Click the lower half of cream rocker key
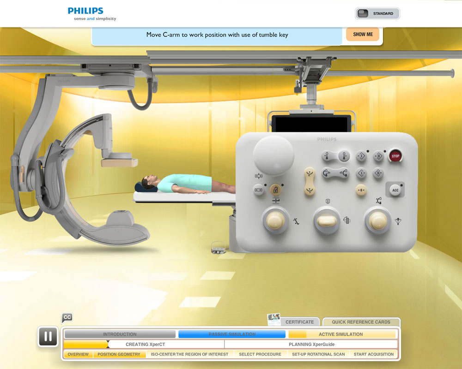The width and height of the screenshot is (462, 369). (x=310, y=190)
